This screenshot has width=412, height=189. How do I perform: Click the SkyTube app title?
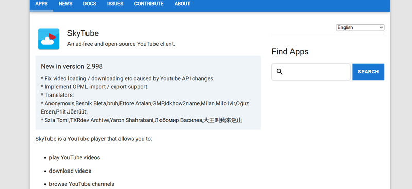(x=83, y=33)
